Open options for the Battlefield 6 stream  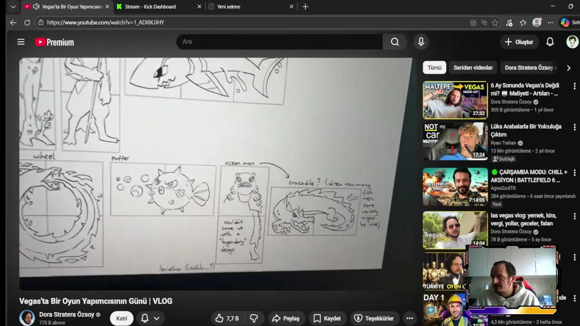click(575, 173)
